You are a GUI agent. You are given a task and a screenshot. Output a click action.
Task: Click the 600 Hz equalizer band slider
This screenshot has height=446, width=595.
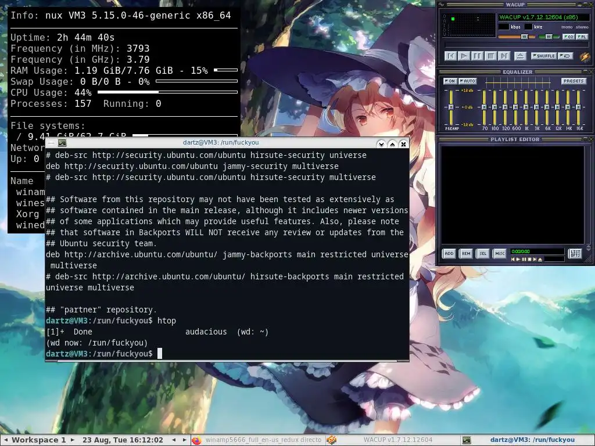pyautogui.click(x=515, y=107)
